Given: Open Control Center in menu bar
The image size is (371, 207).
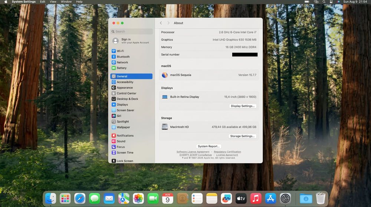Looking at the screenshot, I should 331,1.
